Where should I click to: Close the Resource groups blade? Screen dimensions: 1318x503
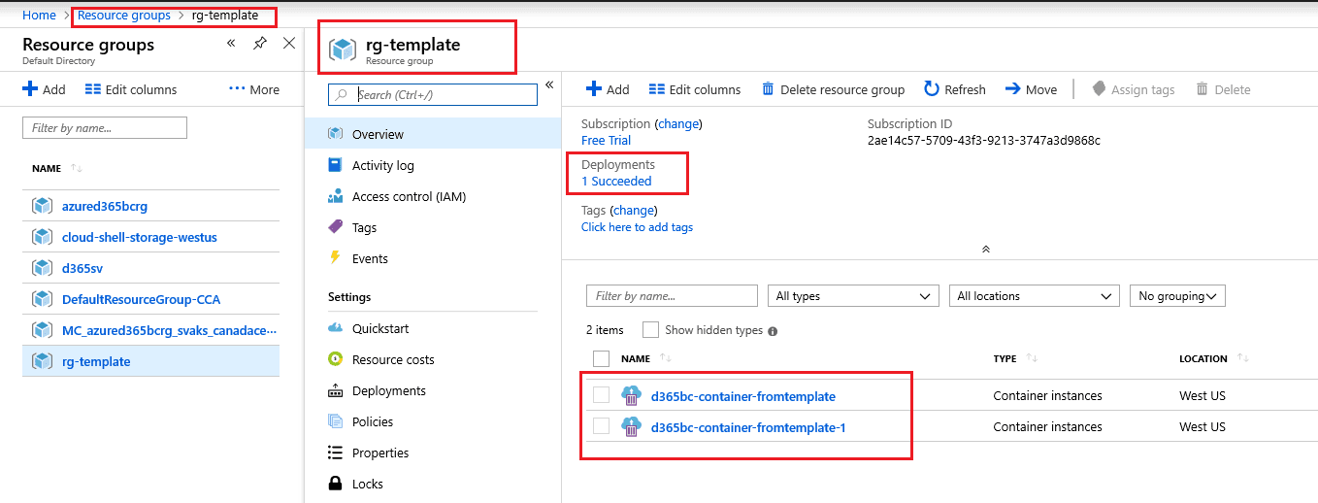288,44
